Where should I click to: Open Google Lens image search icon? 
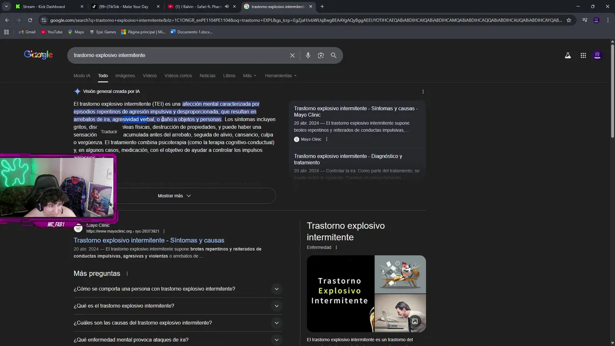point(321,55)
